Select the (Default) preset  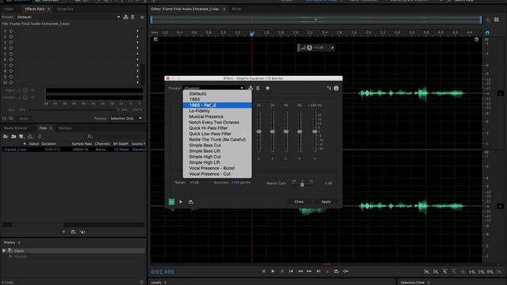coord(197,93)
